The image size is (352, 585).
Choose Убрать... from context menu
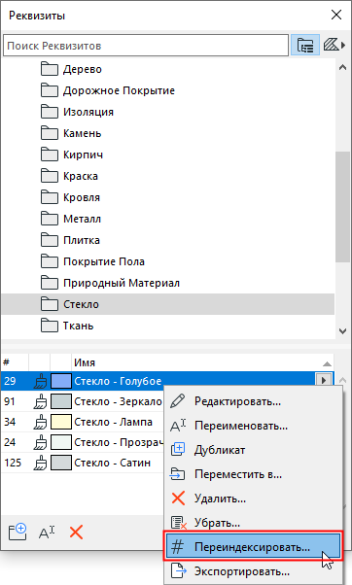pos(254,523)
